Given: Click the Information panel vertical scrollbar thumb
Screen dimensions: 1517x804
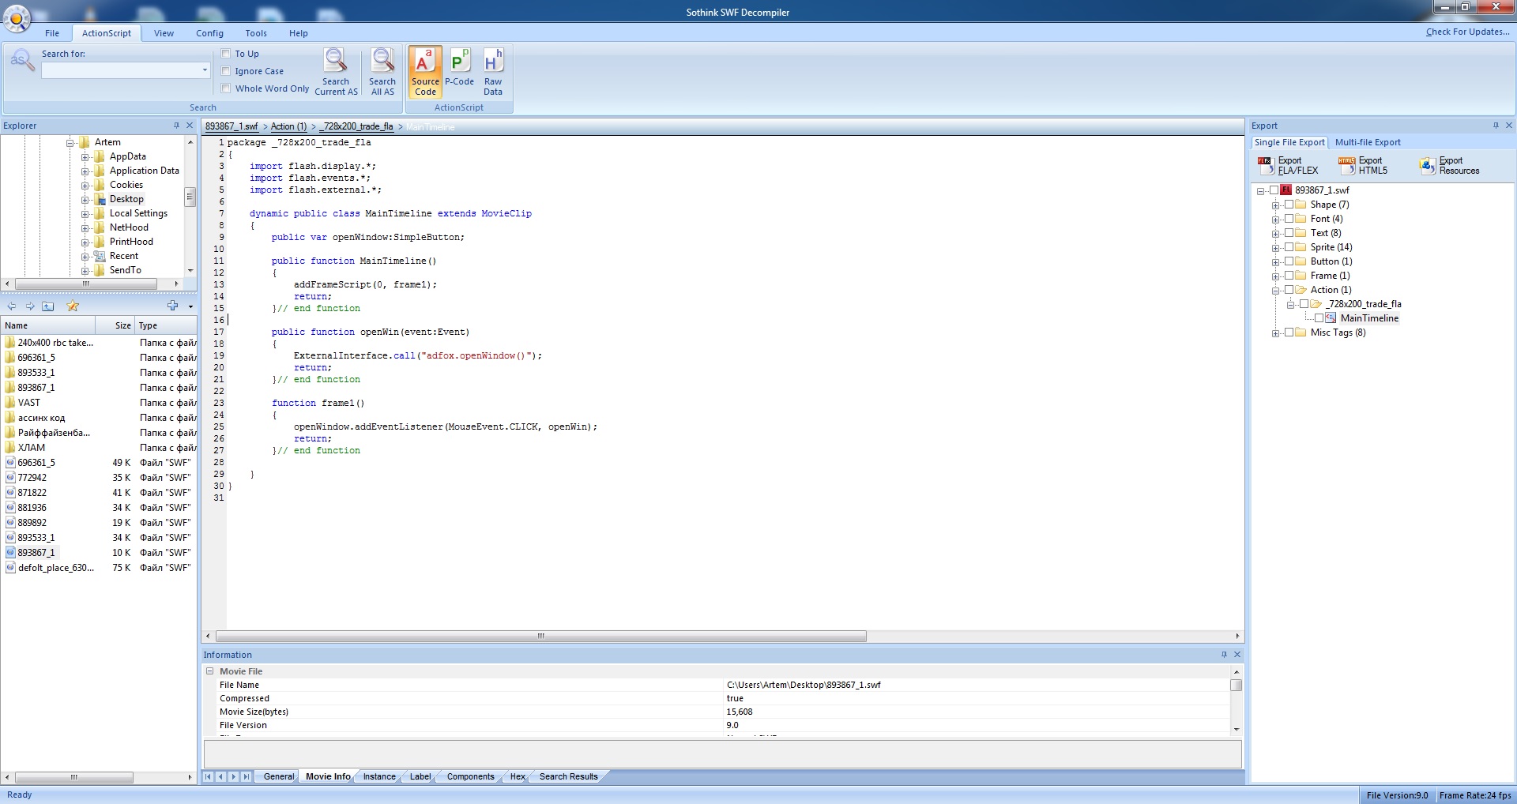Looking at the screenshot, I should pos(1237,685).
